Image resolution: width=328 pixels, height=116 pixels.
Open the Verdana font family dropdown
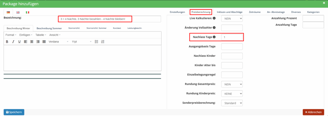59,42
